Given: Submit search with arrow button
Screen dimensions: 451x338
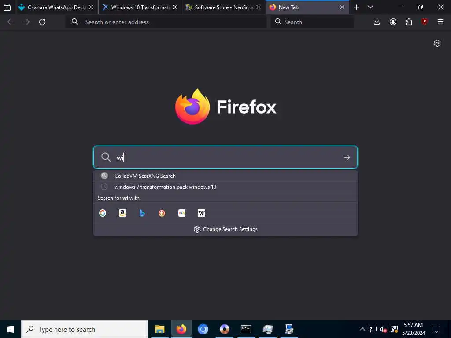Looking at the screenshot, I should pyautogui.click(x=347, y=157).
